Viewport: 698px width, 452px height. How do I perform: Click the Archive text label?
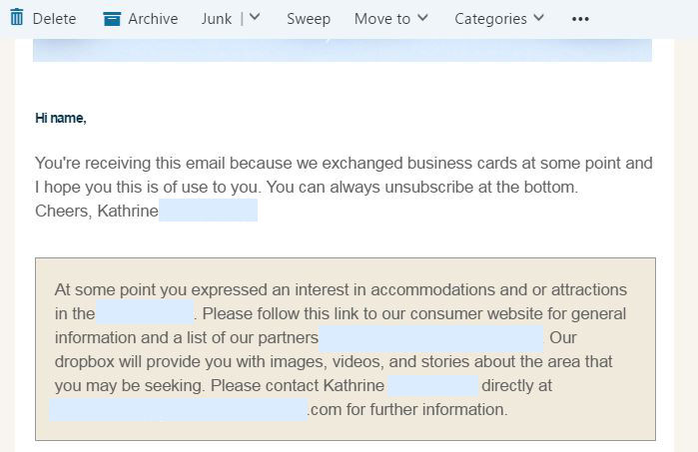point(153,19)
